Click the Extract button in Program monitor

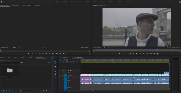(x=151, y=54)
